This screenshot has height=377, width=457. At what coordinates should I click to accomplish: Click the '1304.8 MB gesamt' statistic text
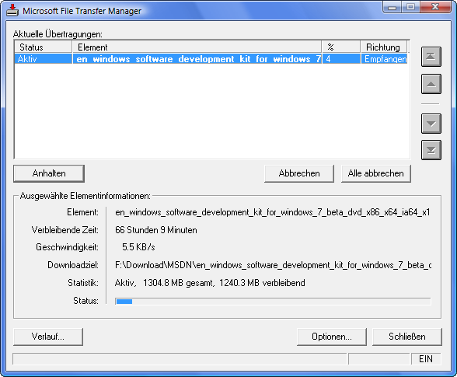[x=179, y=283]
